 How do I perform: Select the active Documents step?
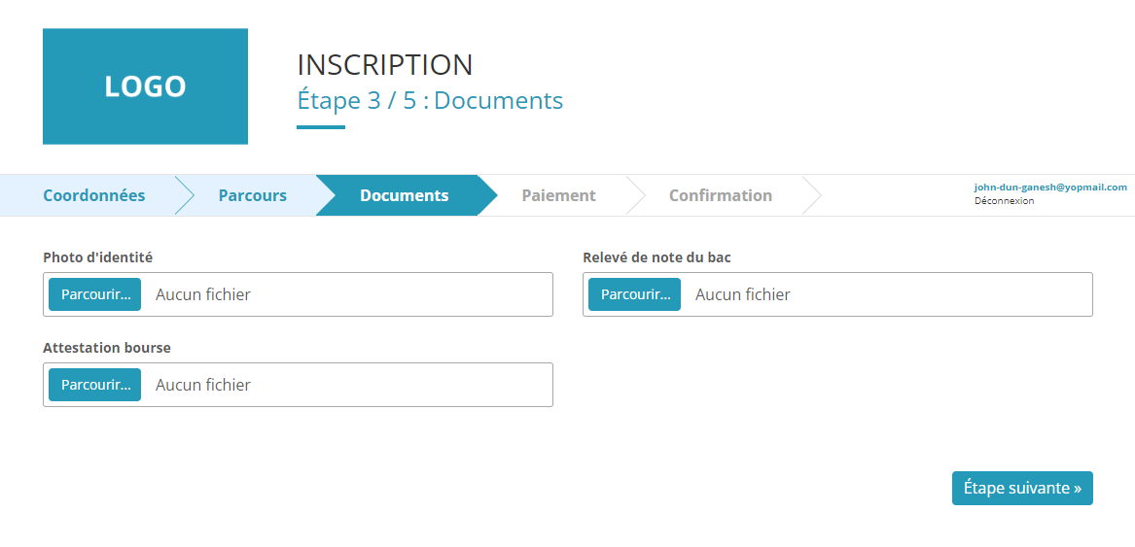click(x=404, y=195)
